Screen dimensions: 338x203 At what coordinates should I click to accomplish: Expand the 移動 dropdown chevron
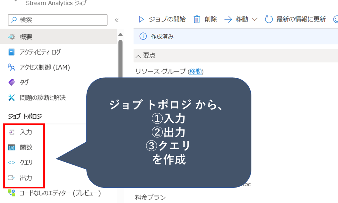pyautogui.click(x=255, y=19)
